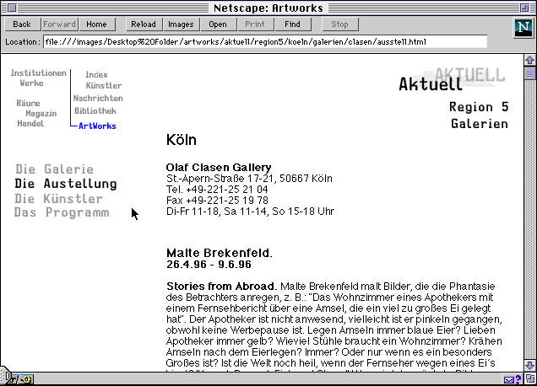537x386 pixels.
Task: Open the Künstler link in top navigation
Action: coord(104,85)
